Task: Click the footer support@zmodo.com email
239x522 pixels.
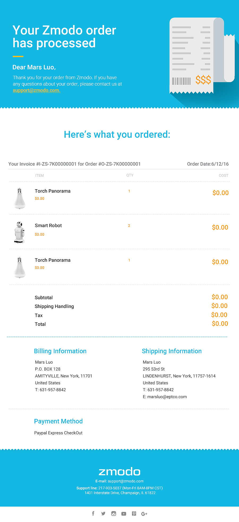Action: click(x=126, y=481)
